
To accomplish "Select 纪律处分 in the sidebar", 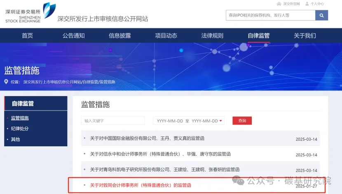I will point(20,129).
